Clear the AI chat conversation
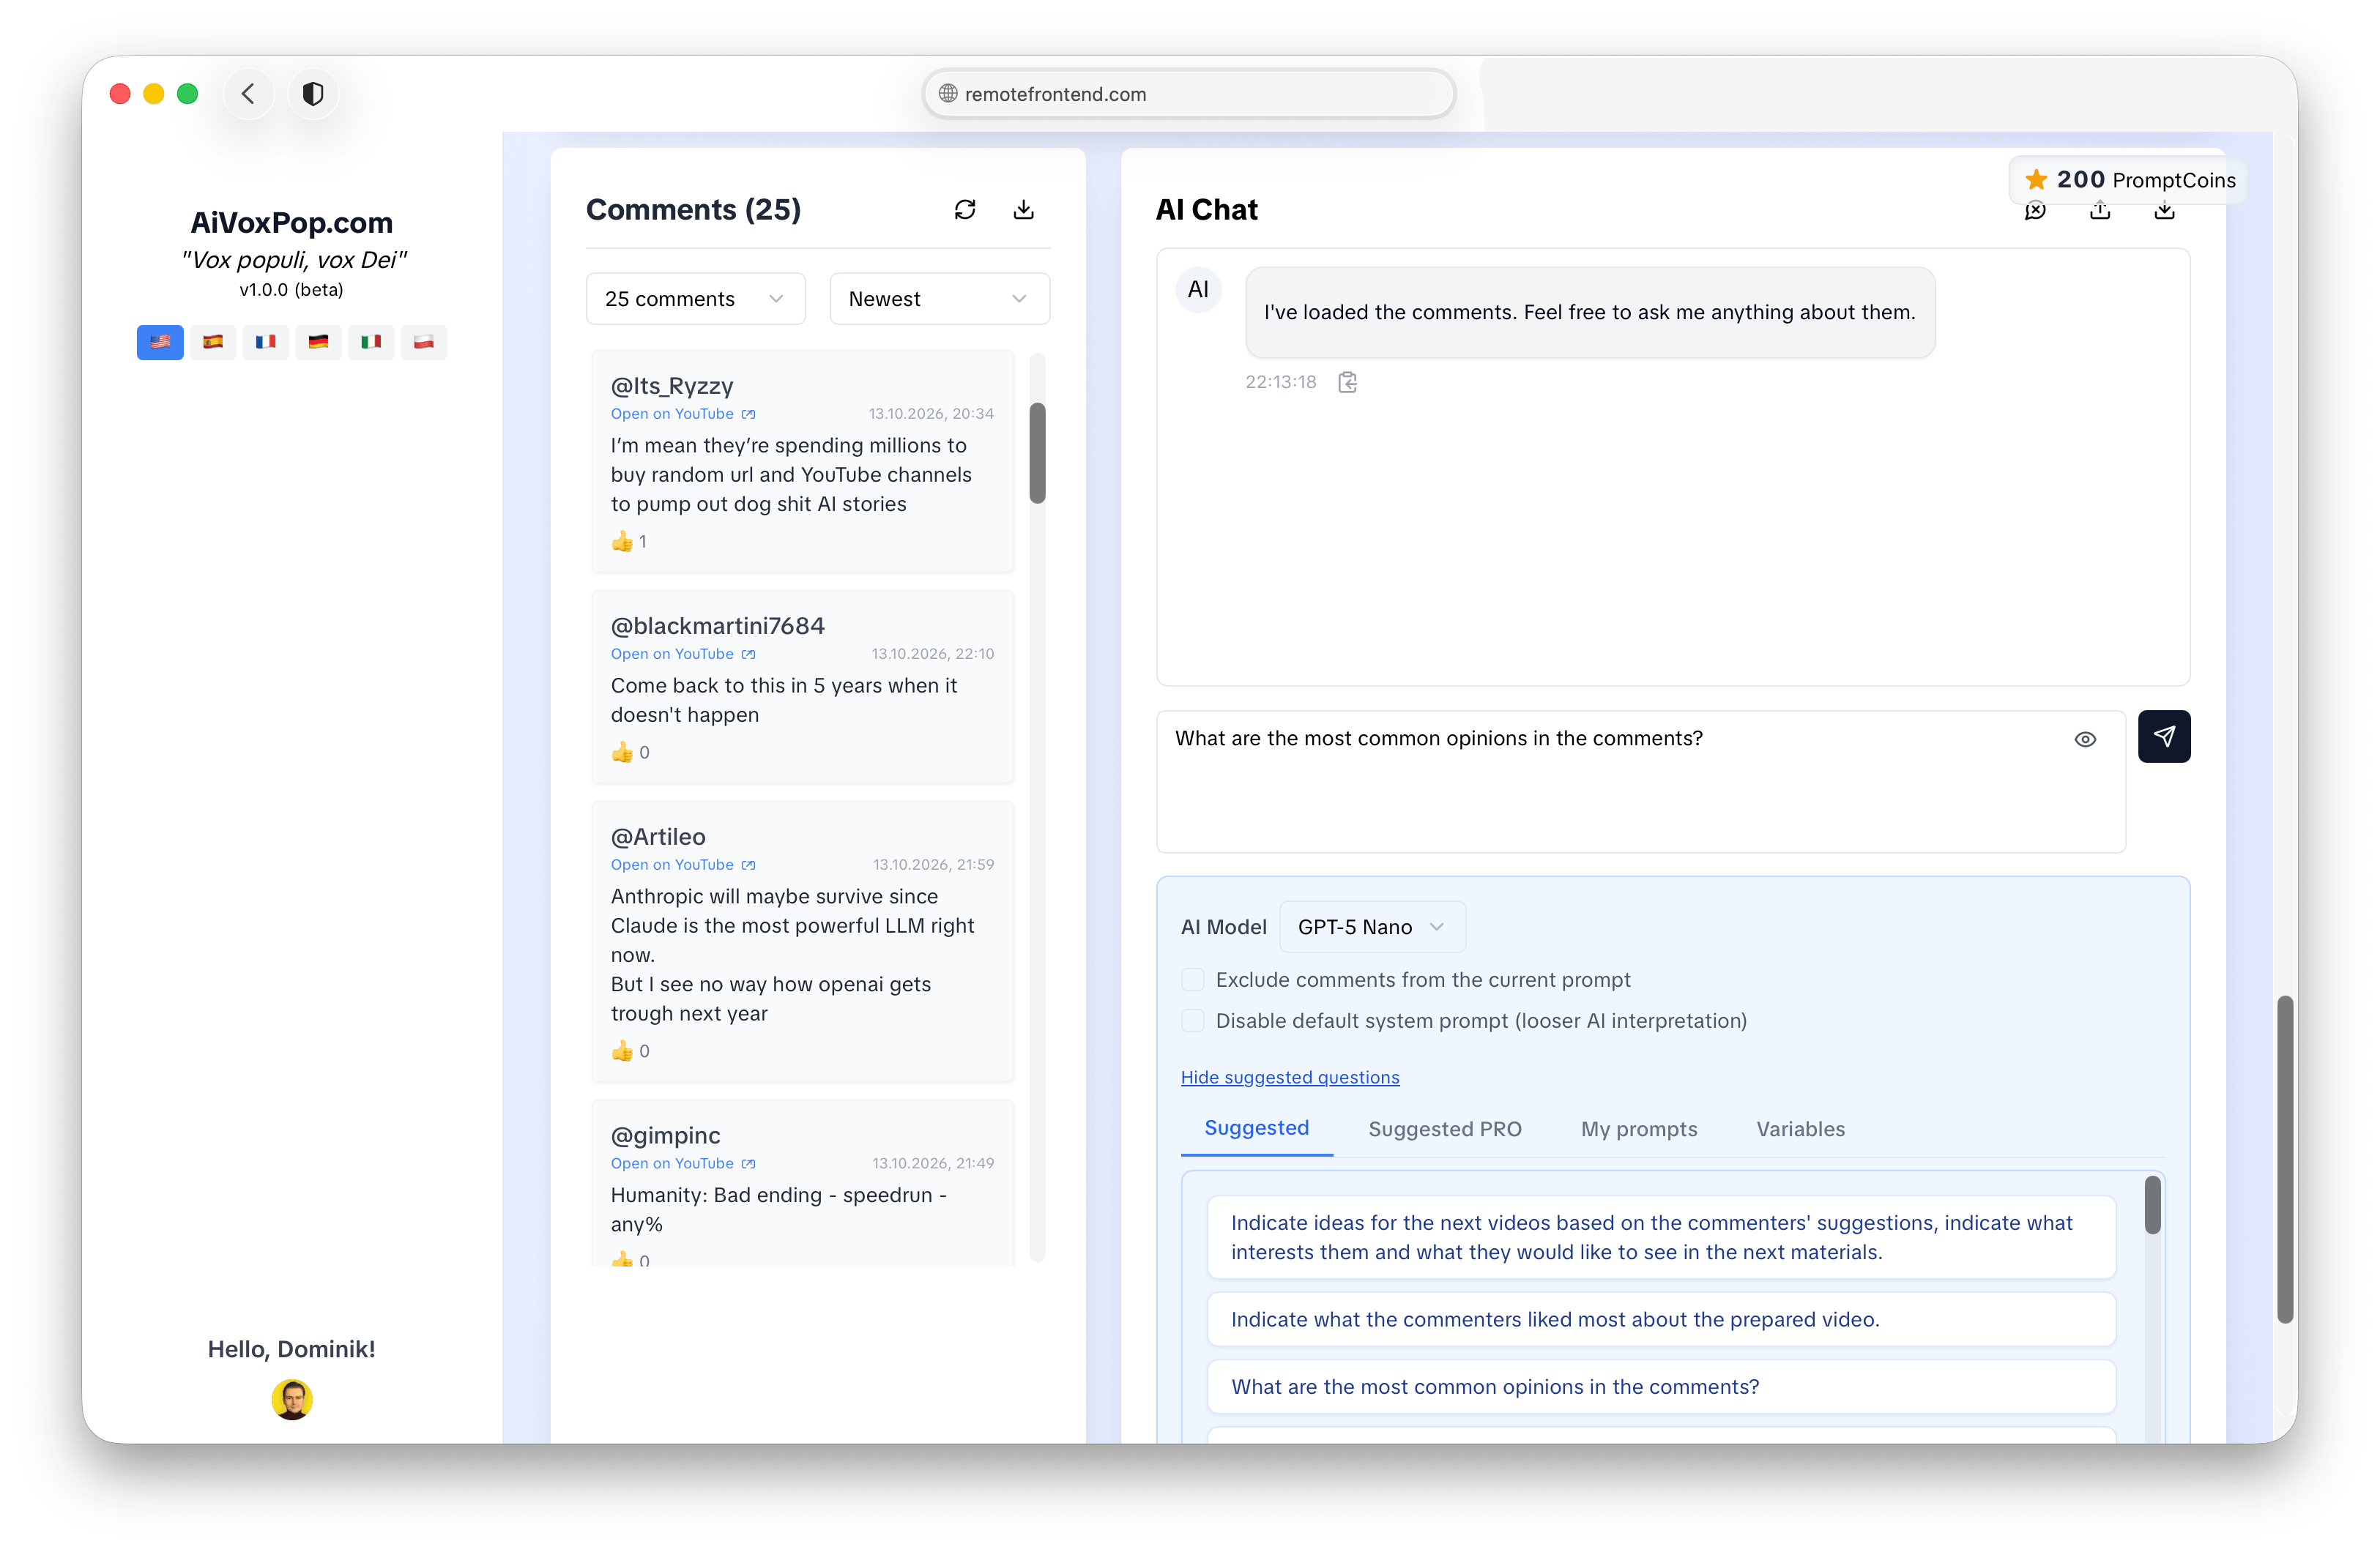 point(2035,210)
